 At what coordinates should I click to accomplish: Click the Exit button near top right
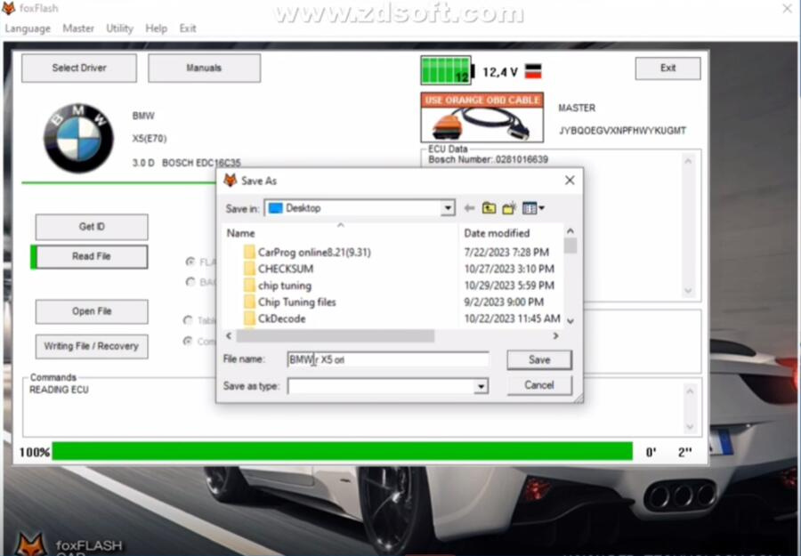point(667,68)
